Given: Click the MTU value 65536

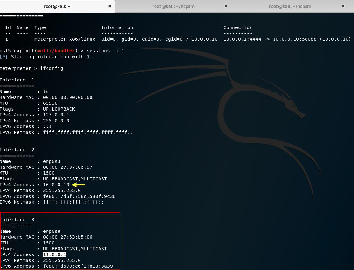Looking at the screenshot, I should [x=50, y=103].
